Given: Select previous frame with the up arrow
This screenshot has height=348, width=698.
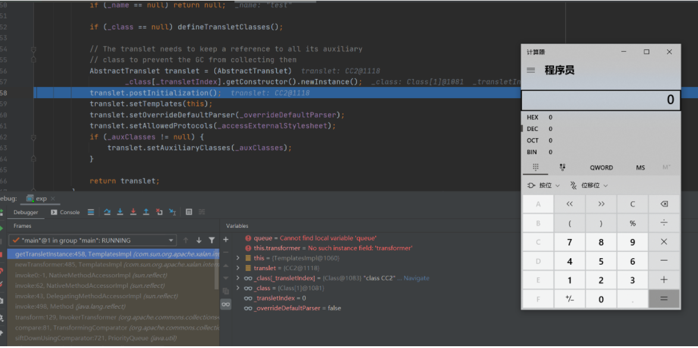Looking at the screenshot, I should point(186,240).
